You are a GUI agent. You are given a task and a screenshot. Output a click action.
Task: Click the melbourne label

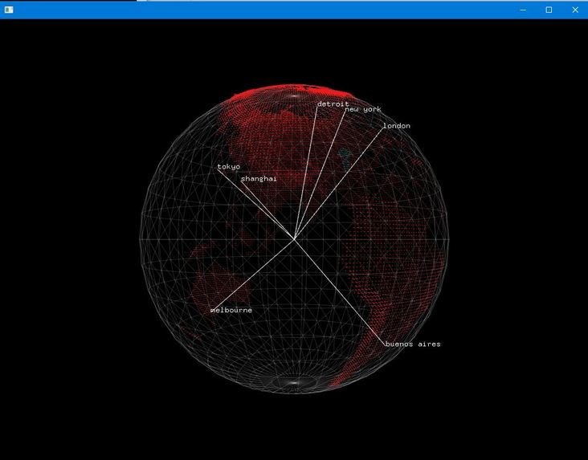tap(231, 311)
